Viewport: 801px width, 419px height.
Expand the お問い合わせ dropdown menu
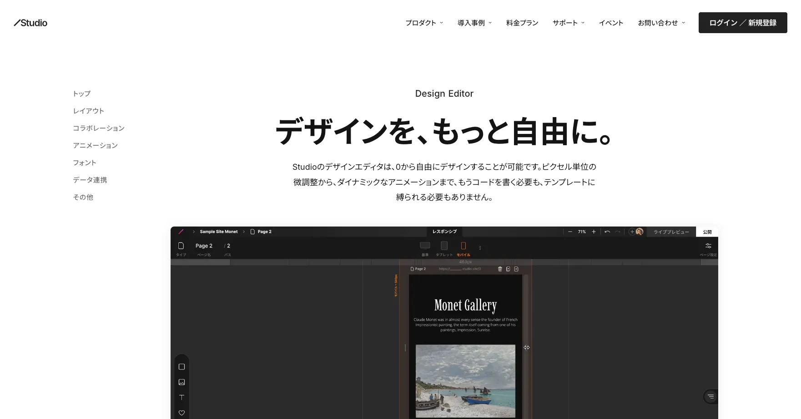tap(661, 23)
